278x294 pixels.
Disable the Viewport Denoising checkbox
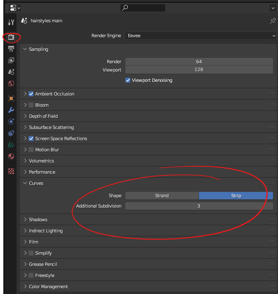[x=128, y=80]
